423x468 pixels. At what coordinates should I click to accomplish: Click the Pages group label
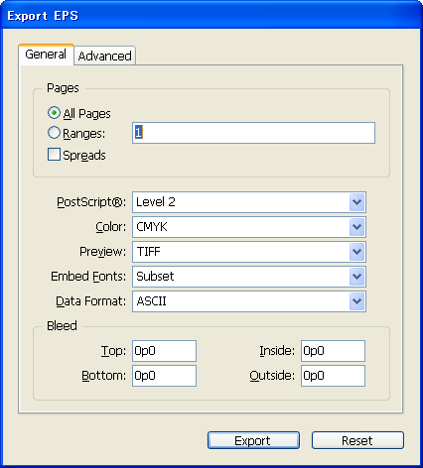click(63, 88)
